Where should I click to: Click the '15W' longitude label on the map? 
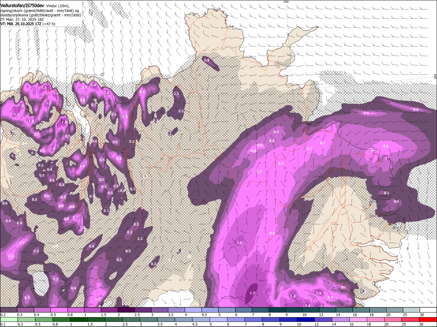[x=286, y=2]
